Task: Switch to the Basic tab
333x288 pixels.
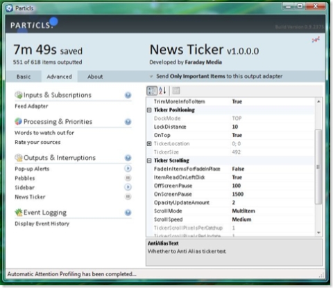Action: click(24, 77)
